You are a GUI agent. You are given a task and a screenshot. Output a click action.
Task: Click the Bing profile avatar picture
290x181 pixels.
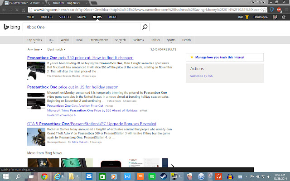[x=275, y=17]
